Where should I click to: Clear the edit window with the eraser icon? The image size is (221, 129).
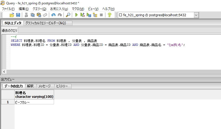tap(45, 15)
